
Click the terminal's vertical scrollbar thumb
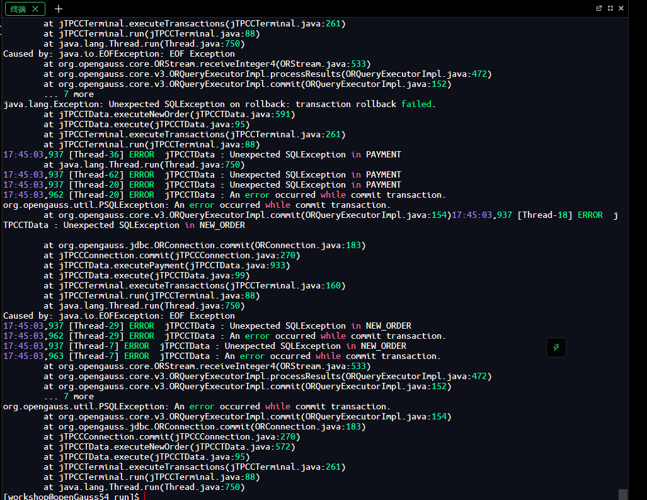pyautogui.click(x=623, y=494)
